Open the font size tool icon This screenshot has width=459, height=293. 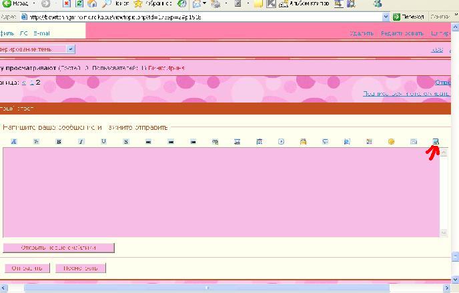coord(36,142)
